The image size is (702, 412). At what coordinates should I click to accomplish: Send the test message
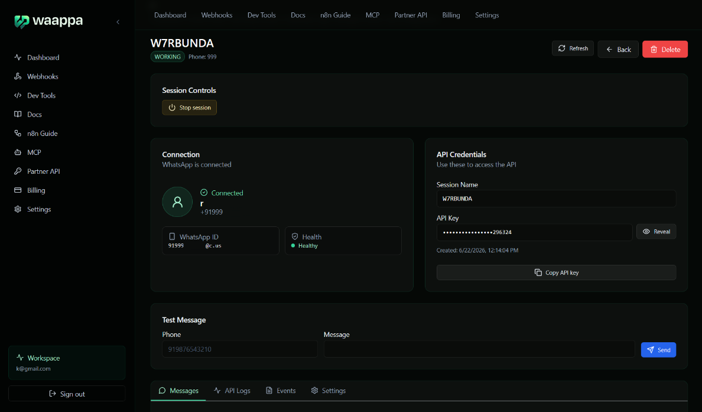[x=659, y=350]
